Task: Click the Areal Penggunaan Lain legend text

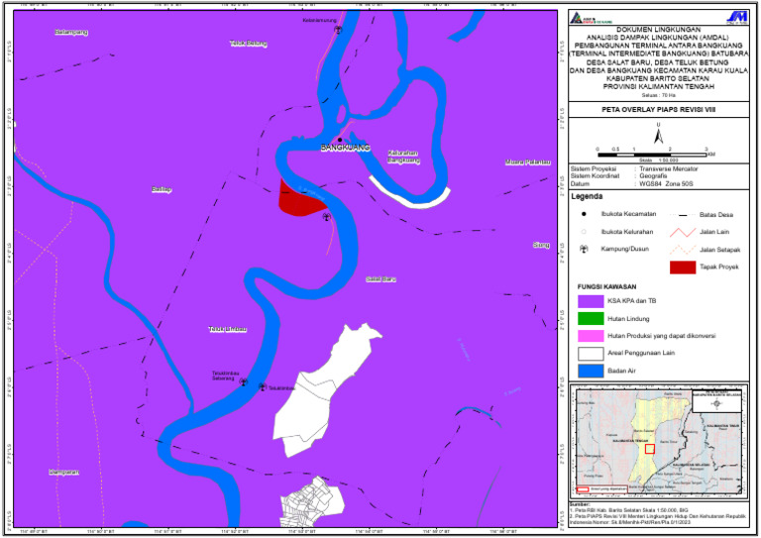Action: [641, 353]
